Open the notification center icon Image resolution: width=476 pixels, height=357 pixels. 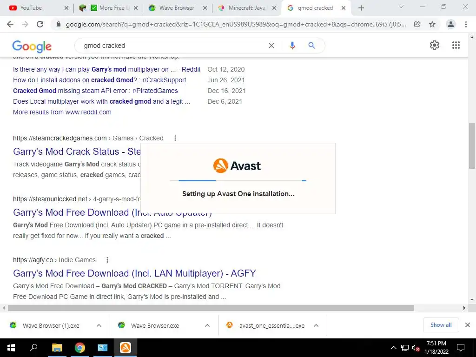coord(461,348)
